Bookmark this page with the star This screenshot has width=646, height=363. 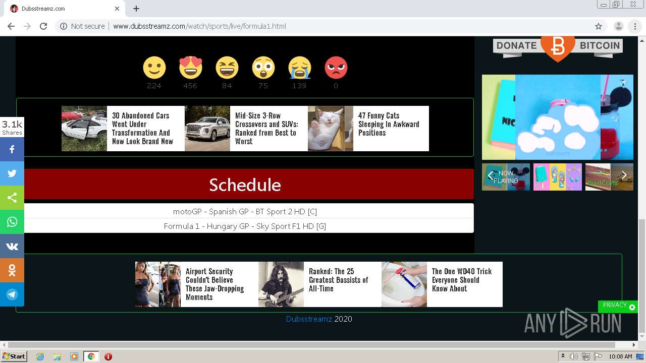[599, 26]
